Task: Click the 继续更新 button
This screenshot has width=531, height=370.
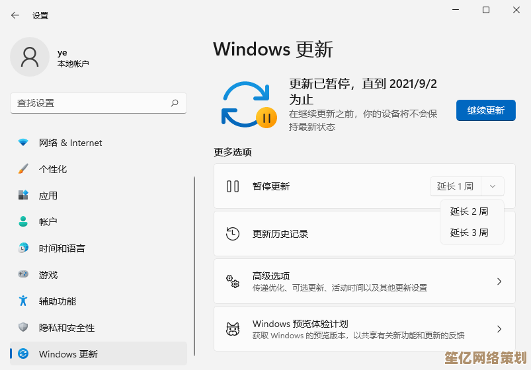Action: pos(485,110)
